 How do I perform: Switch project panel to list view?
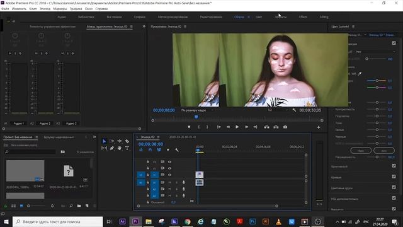[14, 206]
